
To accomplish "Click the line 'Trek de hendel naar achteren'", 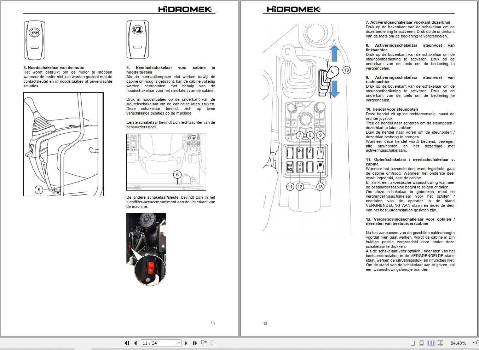I will point(410,123).
